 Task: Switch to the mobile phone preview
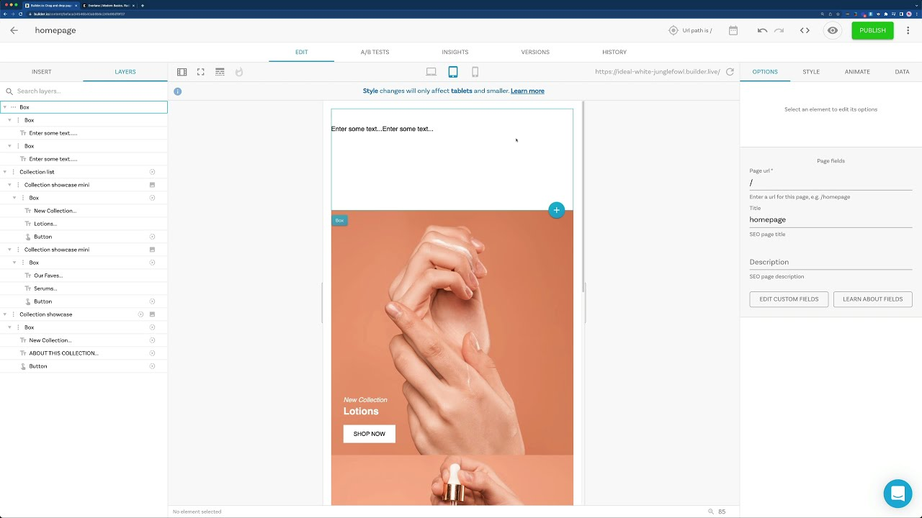475,72
